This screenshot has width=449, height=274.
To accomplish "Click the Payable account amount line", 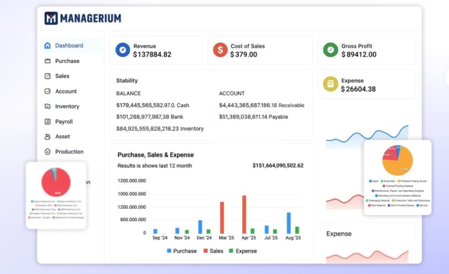I will 253,117.
